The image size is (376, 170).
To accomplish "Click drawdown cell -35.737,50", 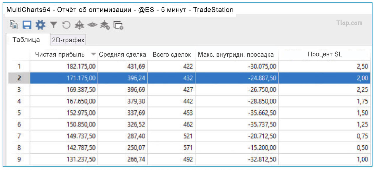I will point(237,124).
